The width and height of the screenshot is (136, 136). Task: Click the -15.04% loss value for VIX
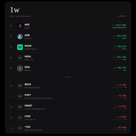[x=121, y=128]
